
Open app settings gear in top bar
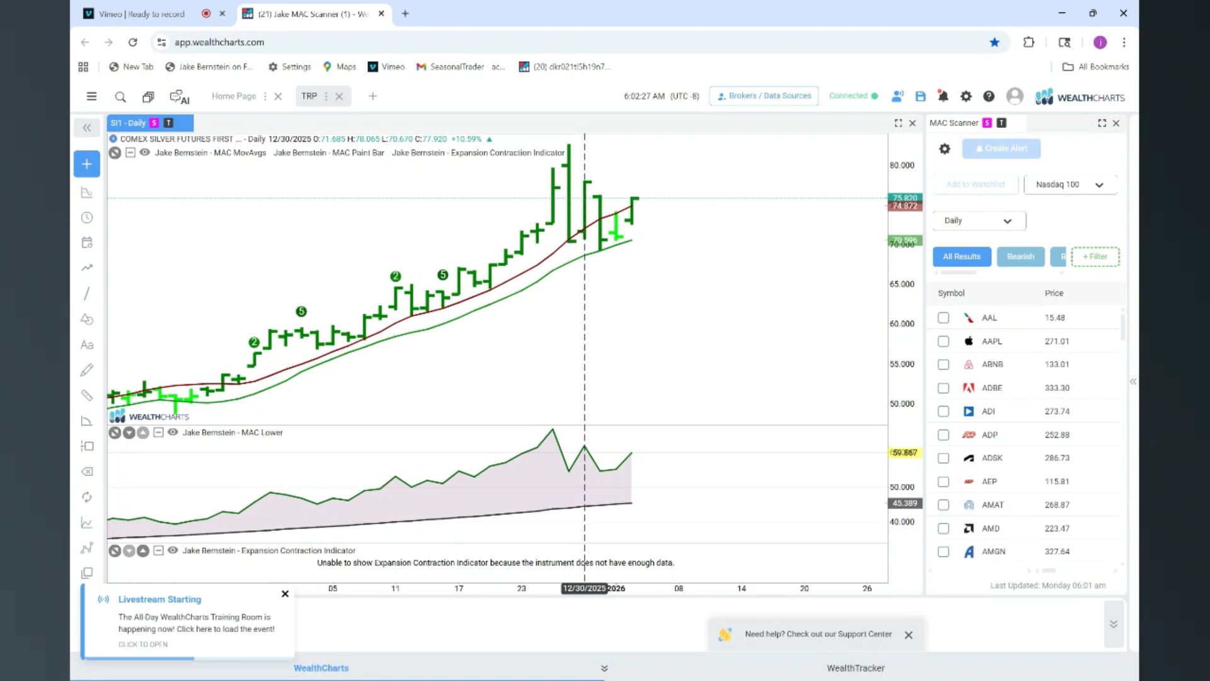click(966, 96)
